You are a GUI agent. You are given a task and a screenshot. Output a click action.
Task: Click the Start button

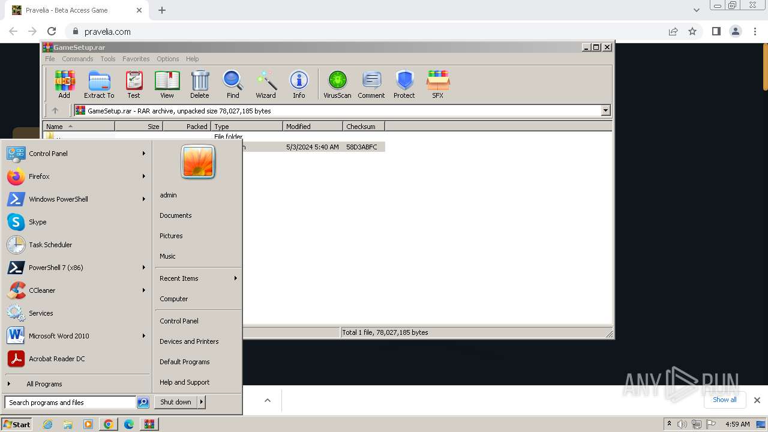coord(17,424)
